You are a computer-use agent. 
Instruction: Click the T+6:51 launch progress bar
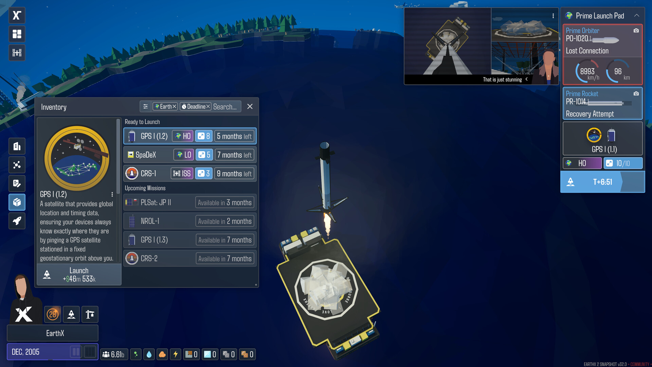click(602, 182)
